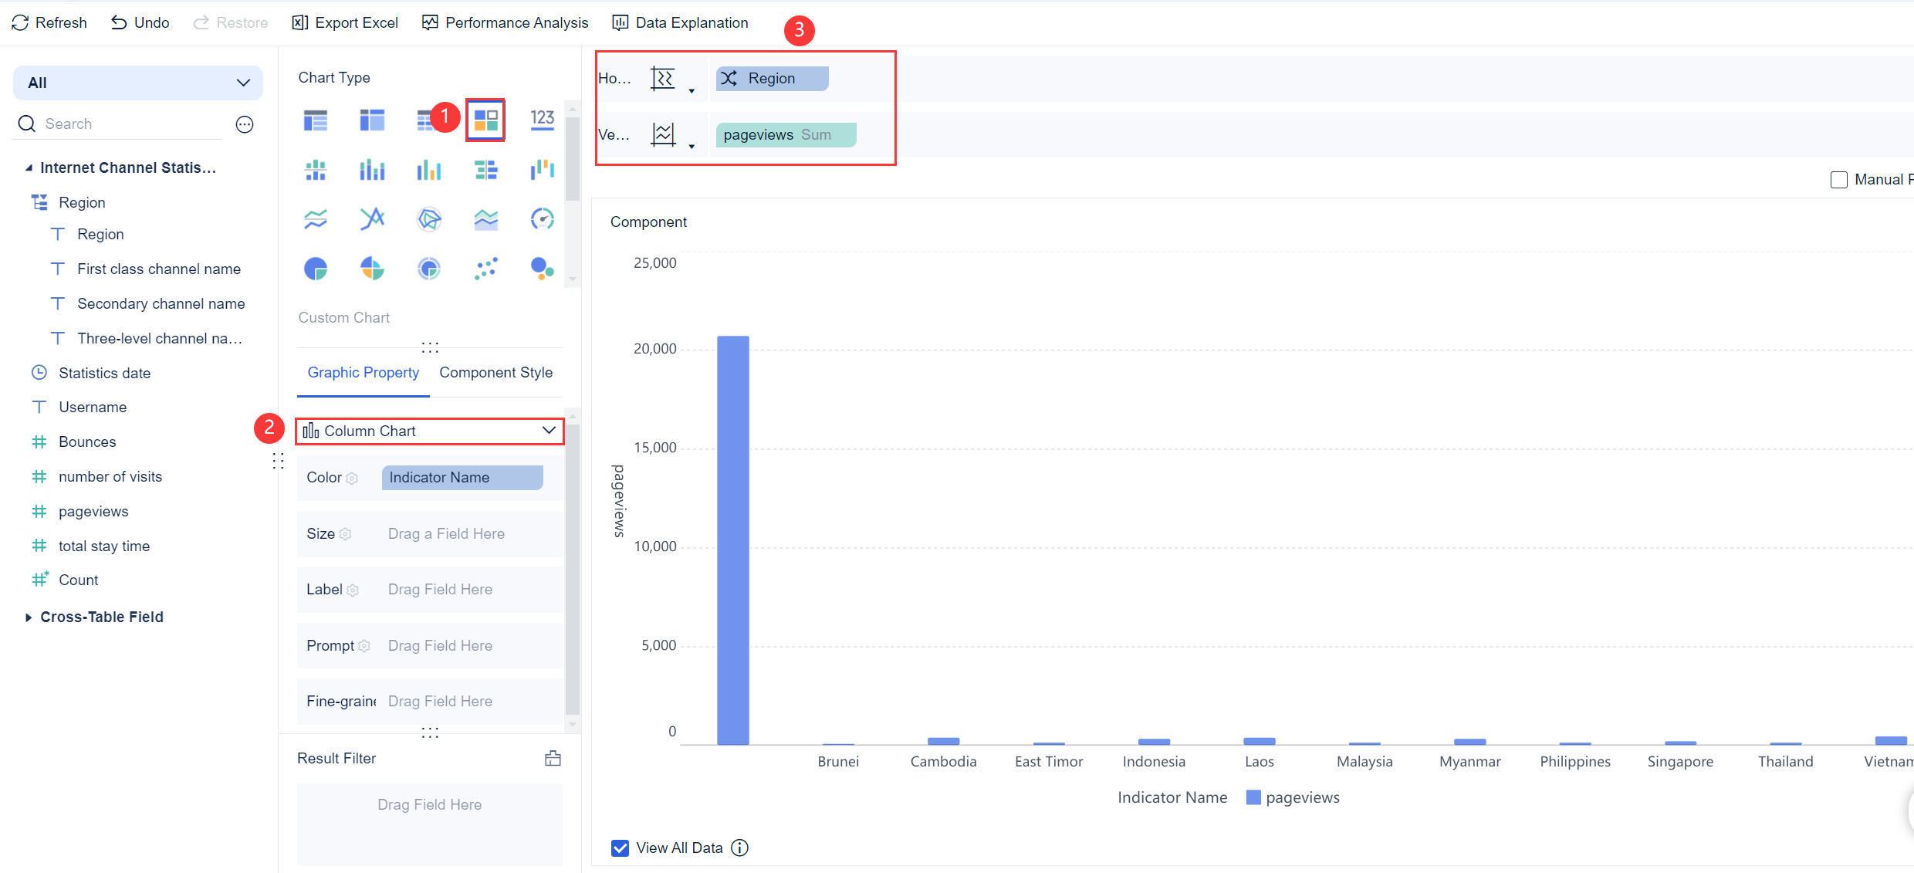Switch to Graphic Property tab
1914x873 pixels.
[x=363, y=372]
